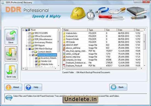
Task: Click the Vendor List folder icon
Action: click(x=39, y=61)
